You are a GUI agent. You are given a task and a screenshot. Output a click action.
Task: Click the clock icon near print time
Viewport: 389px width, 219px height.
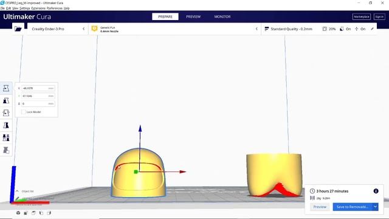tap(312, 191)
